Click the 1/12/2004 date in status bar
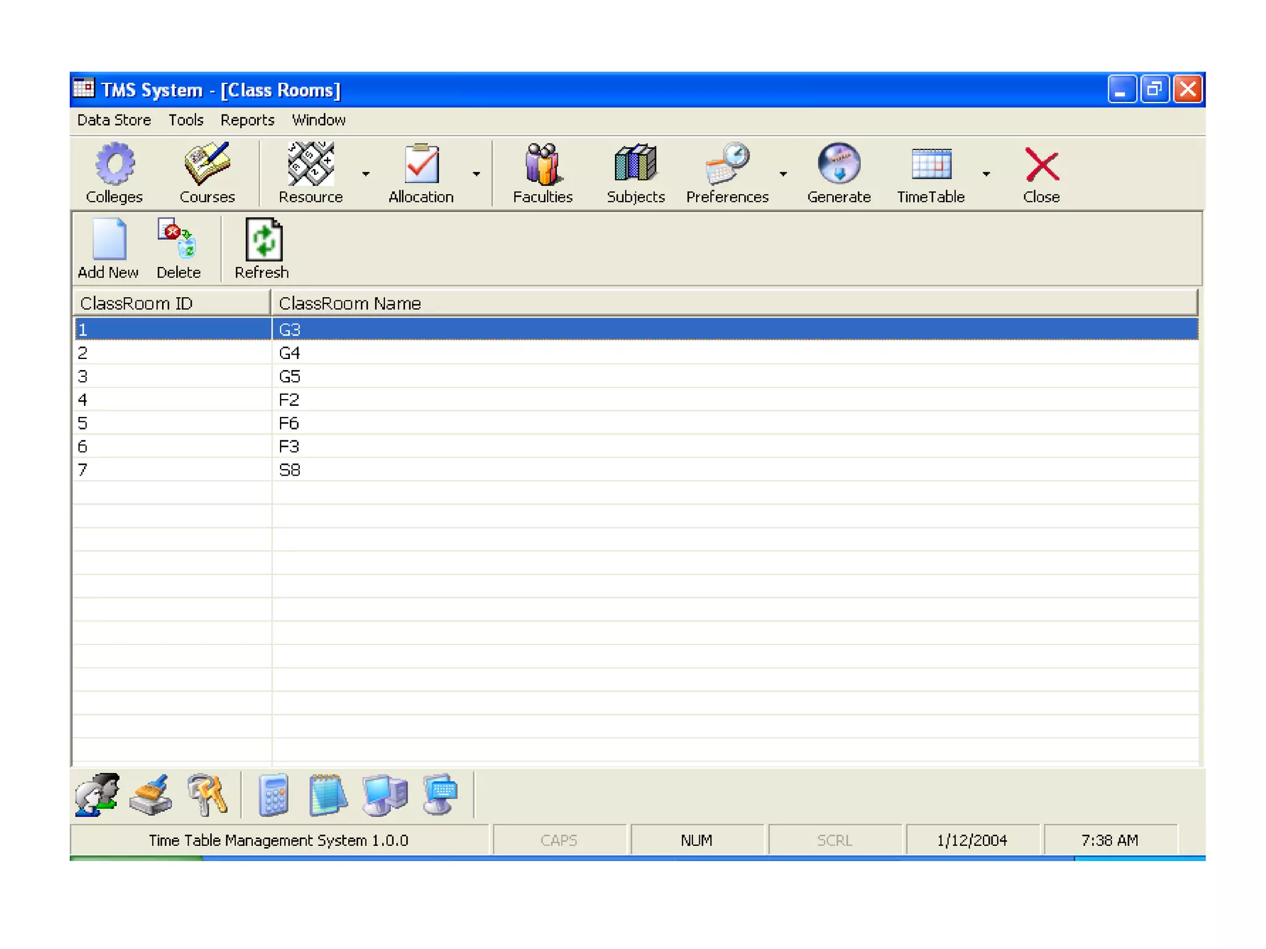 click(x=972, y=840)
